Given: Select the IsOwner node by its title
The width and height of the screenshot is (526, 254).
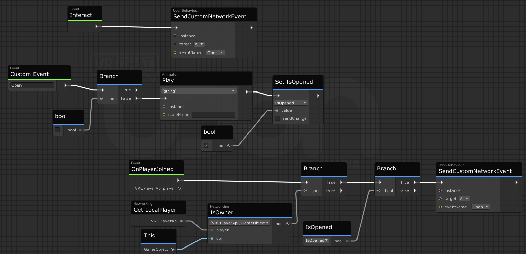Looking at the screenshot, I should [x=222, y=212].
